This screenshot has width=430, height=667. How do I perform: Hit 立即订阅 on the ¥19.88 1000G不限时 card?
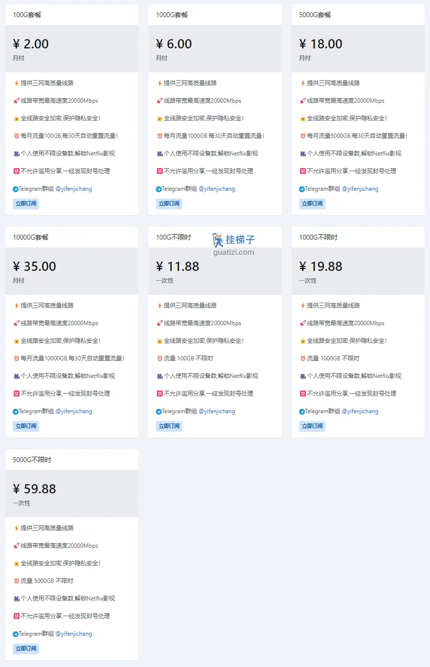tap(312, 426)
